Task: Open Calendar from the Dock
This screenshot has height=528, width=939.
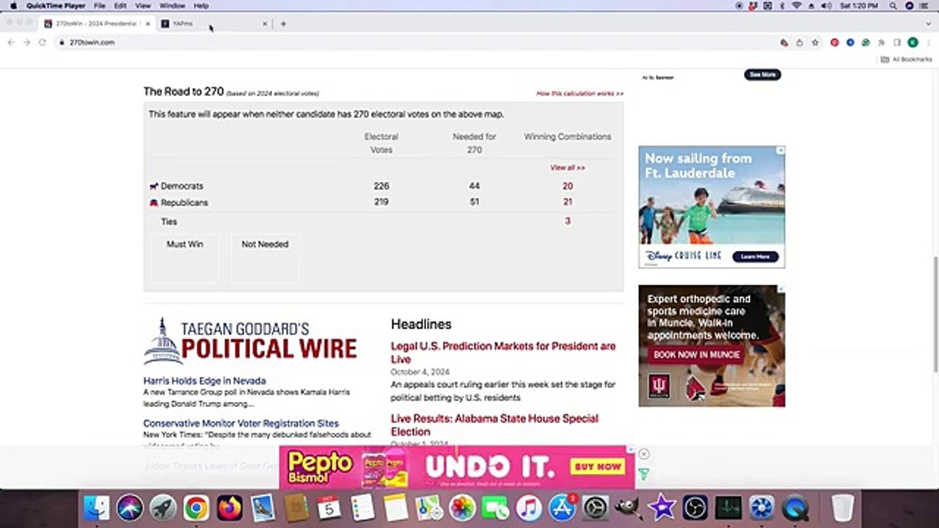Action: coord(329,507)
